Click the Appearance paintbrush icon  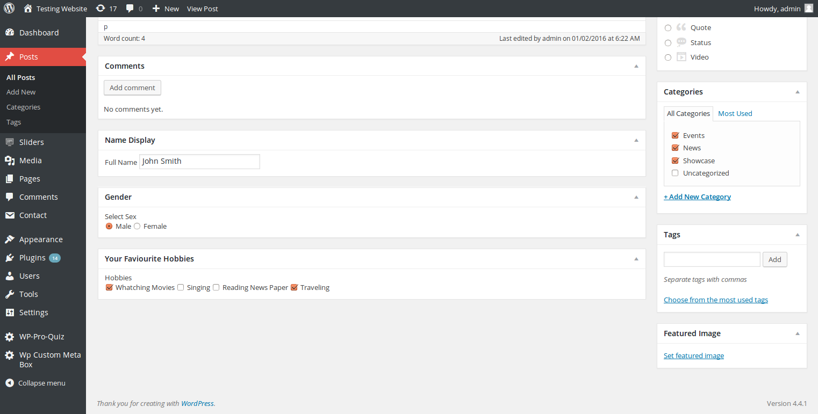pos(10,239)
